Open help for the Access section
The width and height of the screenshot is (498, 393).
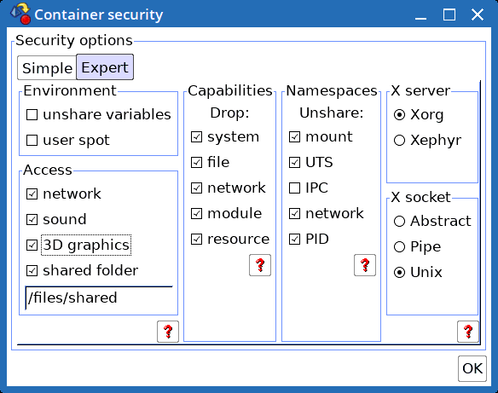pyautogui.click(x=168, y=332)
